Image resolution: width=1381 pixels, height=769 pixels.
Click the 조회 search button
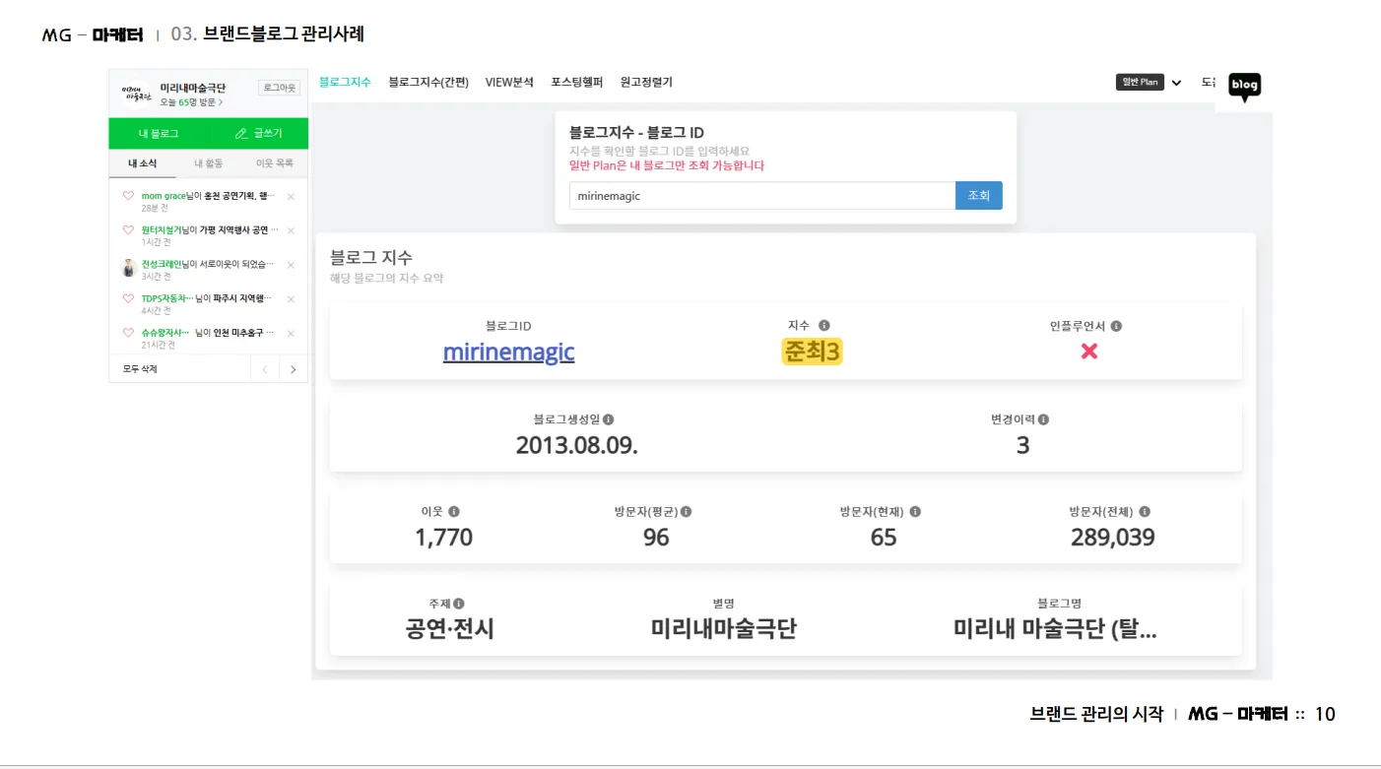pos(978,196)
